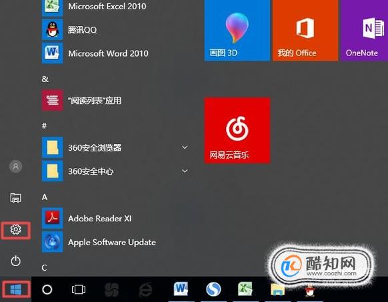Click the 360安全浏览器 folder icon
388x302 pixels.
coord(52,147)
